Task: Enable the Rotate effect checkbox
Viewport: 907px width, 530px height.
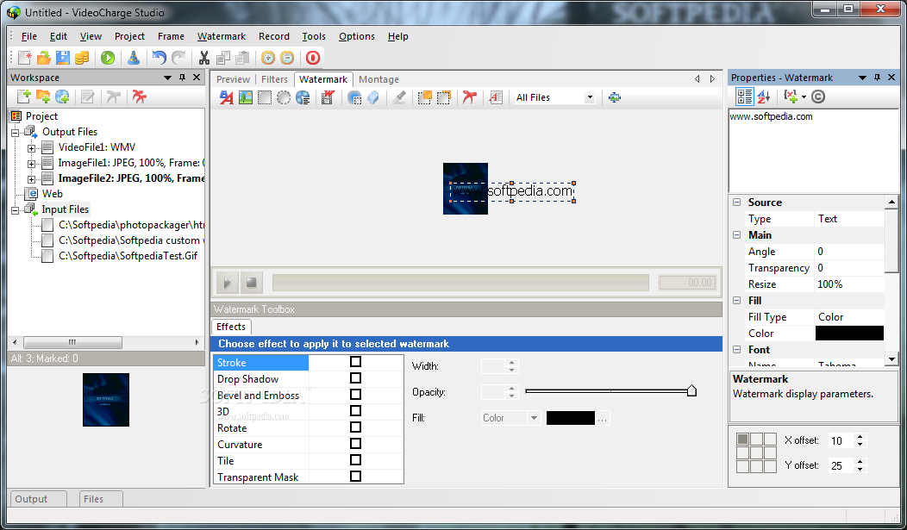Action: point(356,427)
